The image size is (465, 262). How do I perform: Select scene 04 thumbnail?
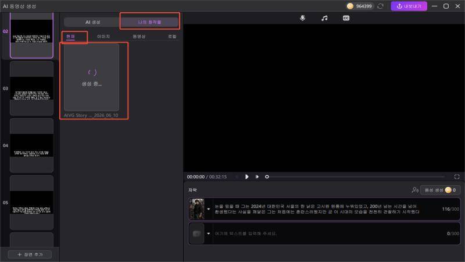pos(32,145)
